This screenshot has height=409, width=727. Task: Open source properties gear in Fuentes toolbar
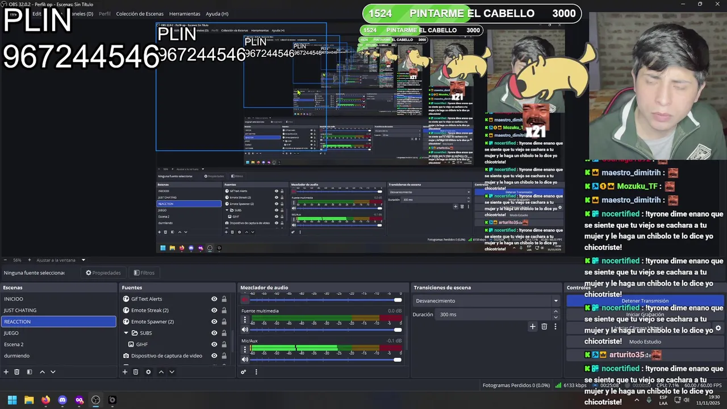[x=148, y=372]
